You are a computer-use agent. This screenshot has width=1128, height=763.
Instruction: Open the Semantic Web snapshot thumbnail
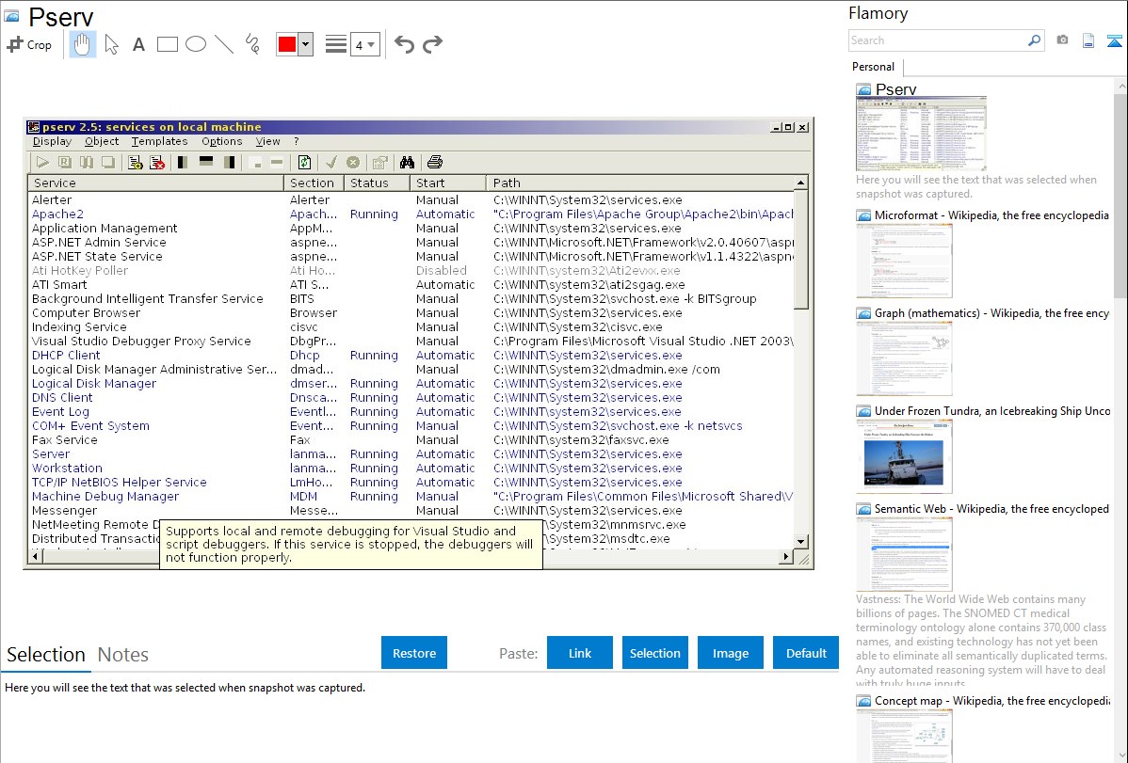pos(904,553)
